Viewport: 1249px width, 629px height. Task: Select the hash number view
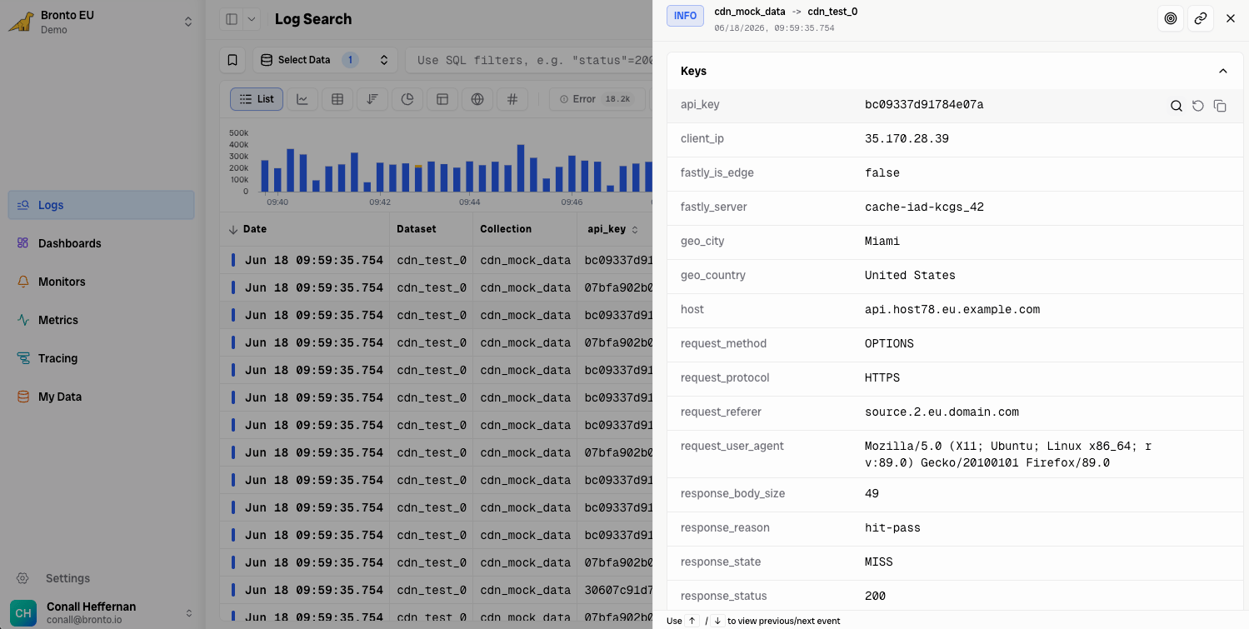pos(512,99)
